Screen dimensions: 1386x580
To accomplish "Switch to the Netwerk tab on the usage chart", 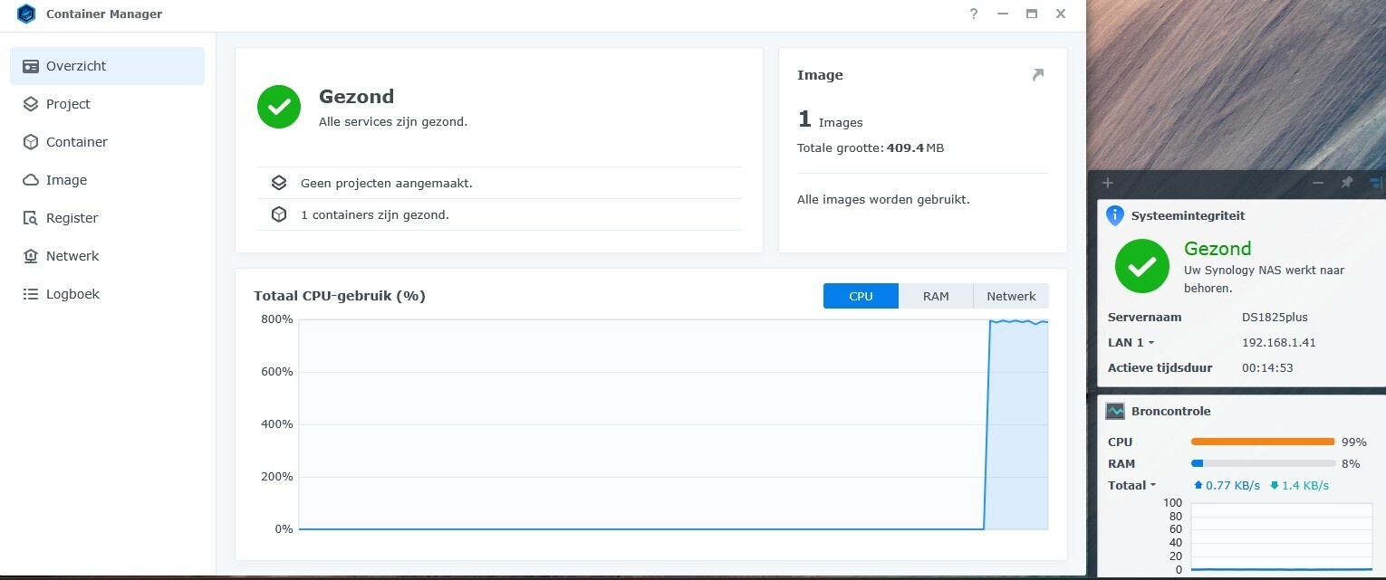I will tap(1010, 296).
